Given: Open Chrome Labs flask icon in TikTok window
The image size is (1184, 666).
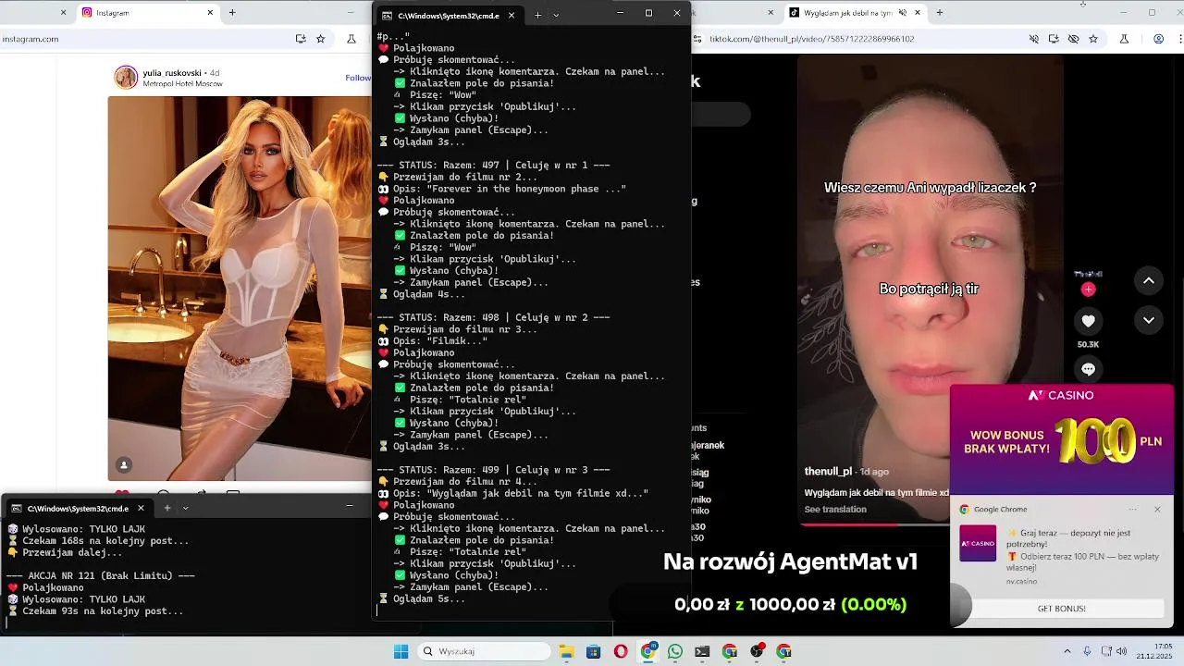Looking at the screenshot, I should (x=1124, y=39).
